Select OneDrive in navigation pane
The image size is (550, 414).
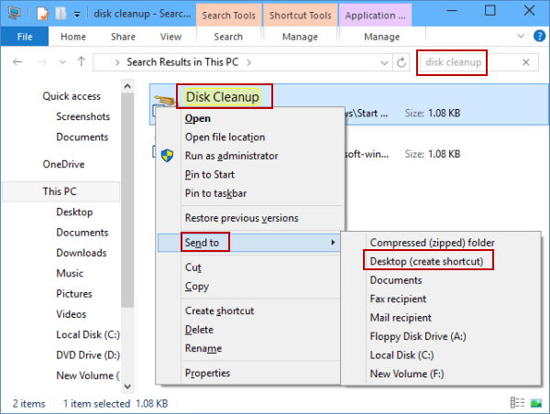tap(63, 164)
